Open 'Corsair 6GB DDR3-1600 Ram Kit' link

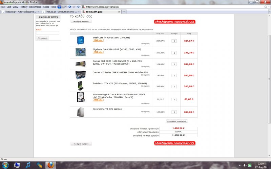coord(117,63)
